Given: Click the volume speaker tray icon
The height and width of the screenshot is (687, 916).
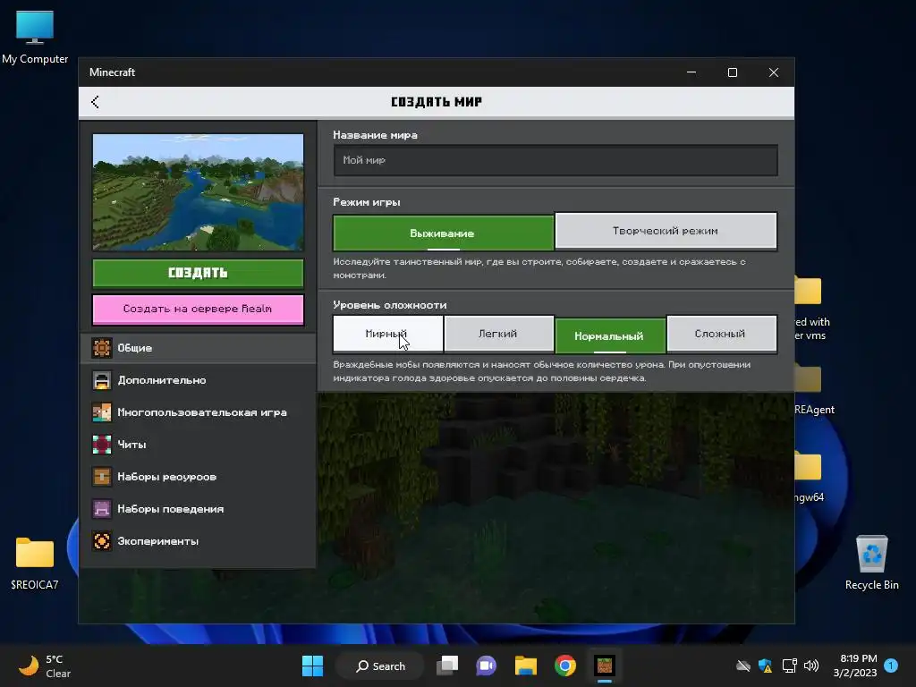Looking at the screenshot, I should pos(811,666).
